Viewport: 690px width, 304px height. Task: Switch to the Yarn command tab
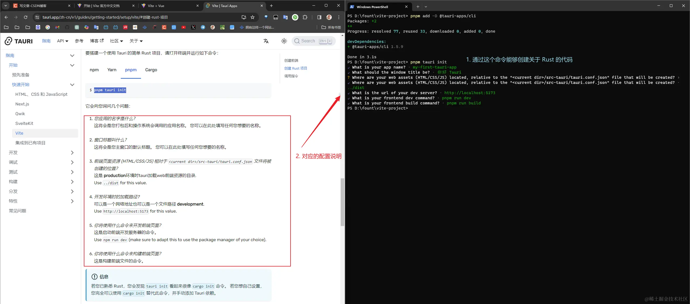(x=112, y=70)
